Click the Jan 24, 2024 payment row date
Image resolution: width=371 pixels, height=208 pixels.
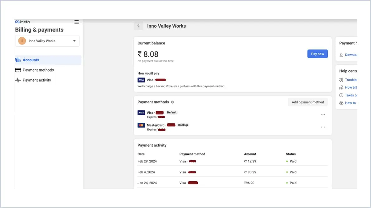tap(147, 183)
